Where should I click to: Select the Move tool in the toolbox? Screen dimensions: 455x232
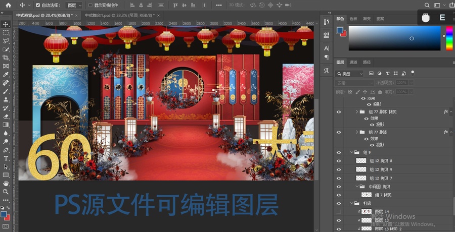point(6,24)
